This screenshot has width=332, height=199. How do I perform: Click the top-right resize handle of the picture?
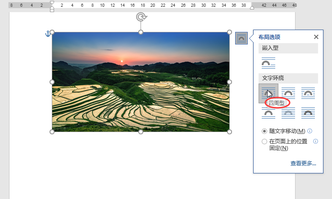tap(229, 32)
